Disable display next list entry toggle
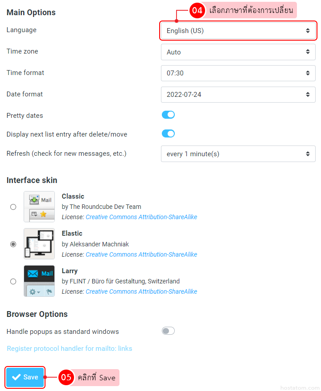 click(x=168, y=133)
